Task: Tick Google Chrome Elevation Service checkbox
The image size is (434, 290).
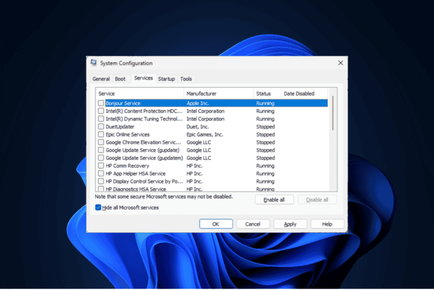Action: [101, 142]
